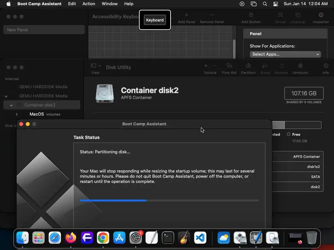Open the Select Apps dropdown
The height and width of the screenshot is (250, 334).
click(x=285, y=54)
